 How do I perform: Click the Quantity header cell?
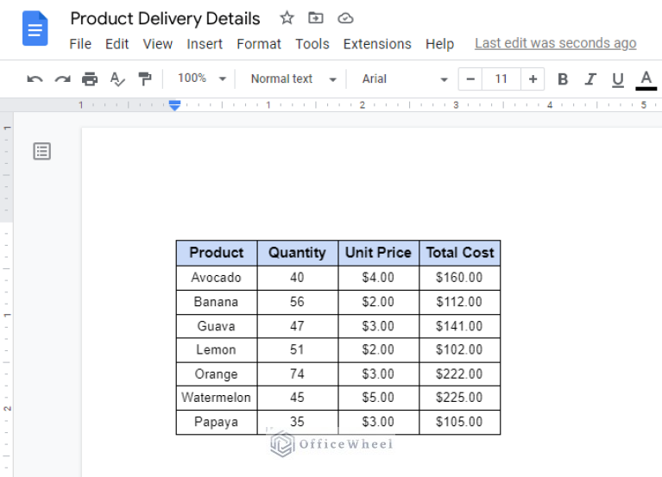(297, 253)
